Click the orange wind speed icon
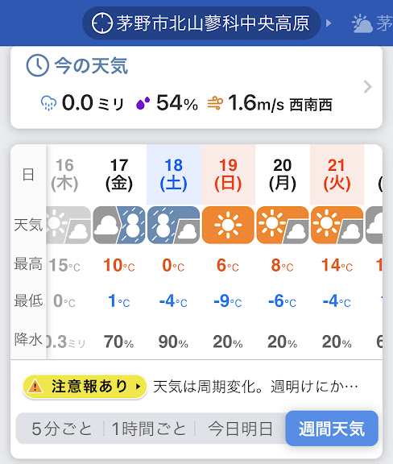 tap(215, 103)
